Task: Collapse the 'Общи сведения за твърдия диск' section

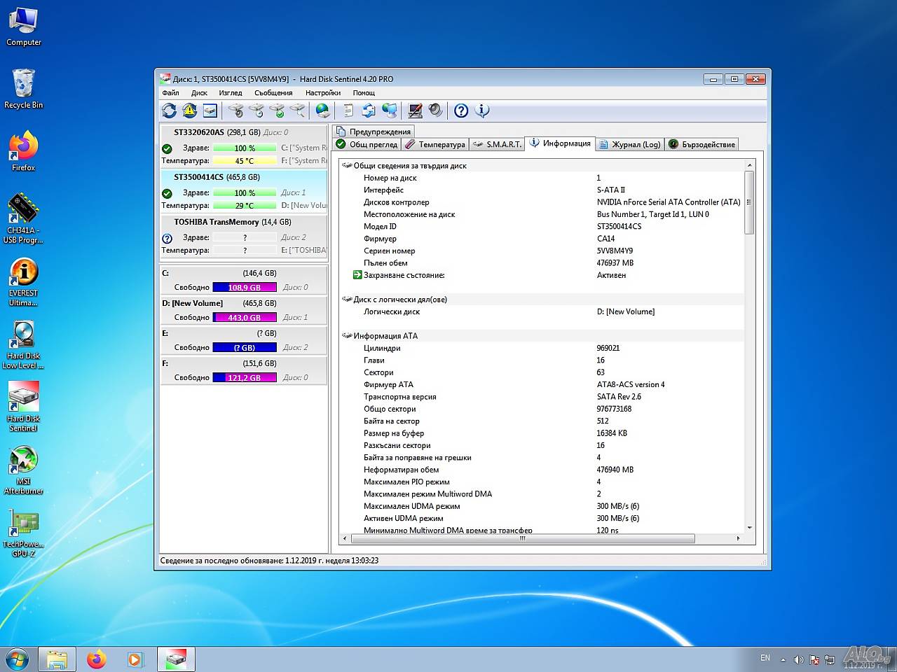Action: click(346, 166)
